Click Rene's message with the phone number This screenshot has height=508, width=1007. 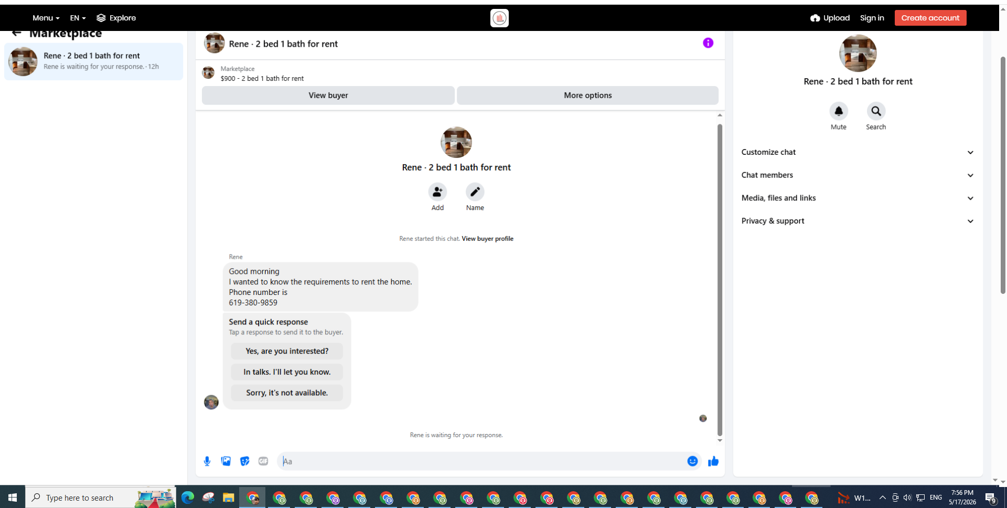pyautogui.click(x=320, y=287)
